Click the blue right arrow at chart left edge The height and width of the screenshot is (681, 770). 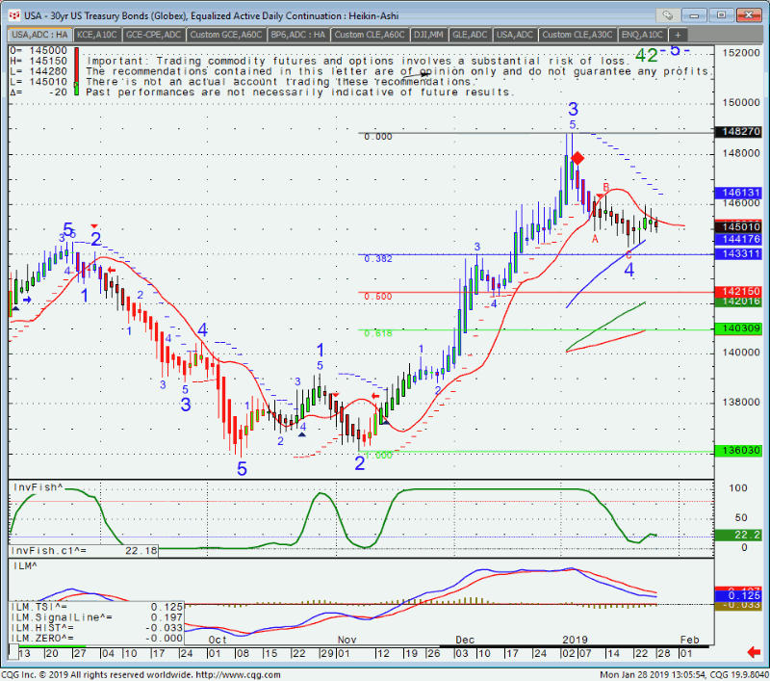(26, 300)
